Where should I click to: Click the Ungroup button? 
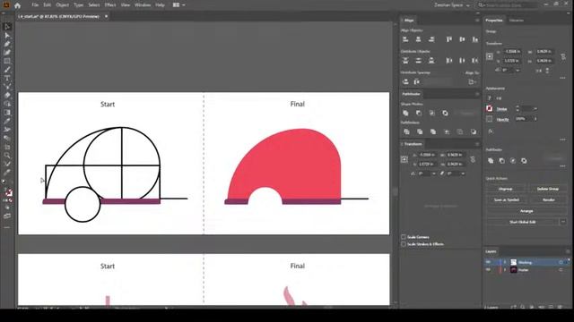pos(506,189)
